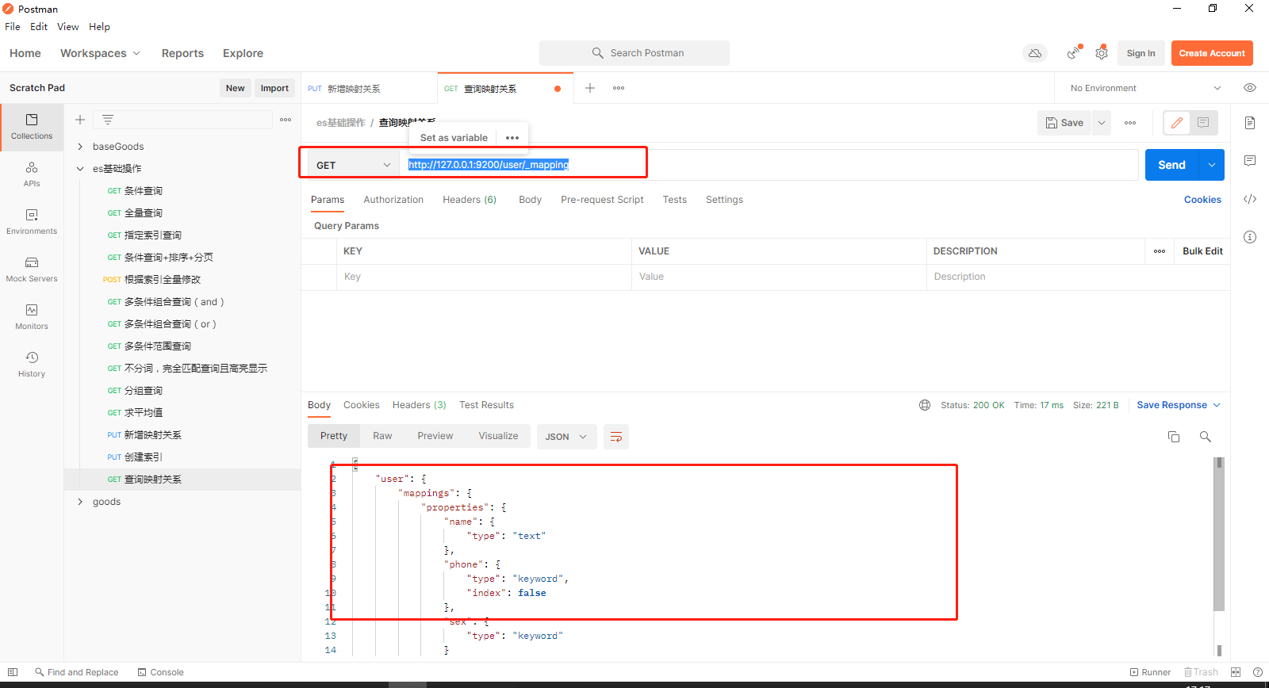Viewport: 1269px width, 688px height.
Task: Switch to comment view mode icon
Action: (x=1203, y=123)
